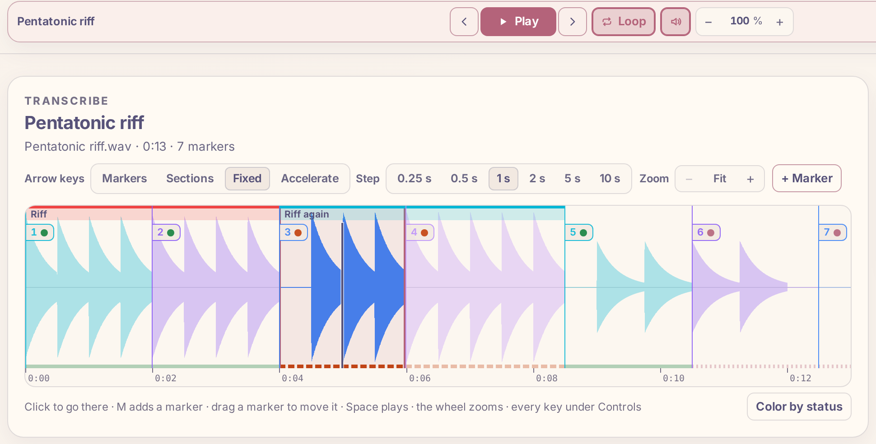Set arrow keys mode to Sections

tap(190, 179)
